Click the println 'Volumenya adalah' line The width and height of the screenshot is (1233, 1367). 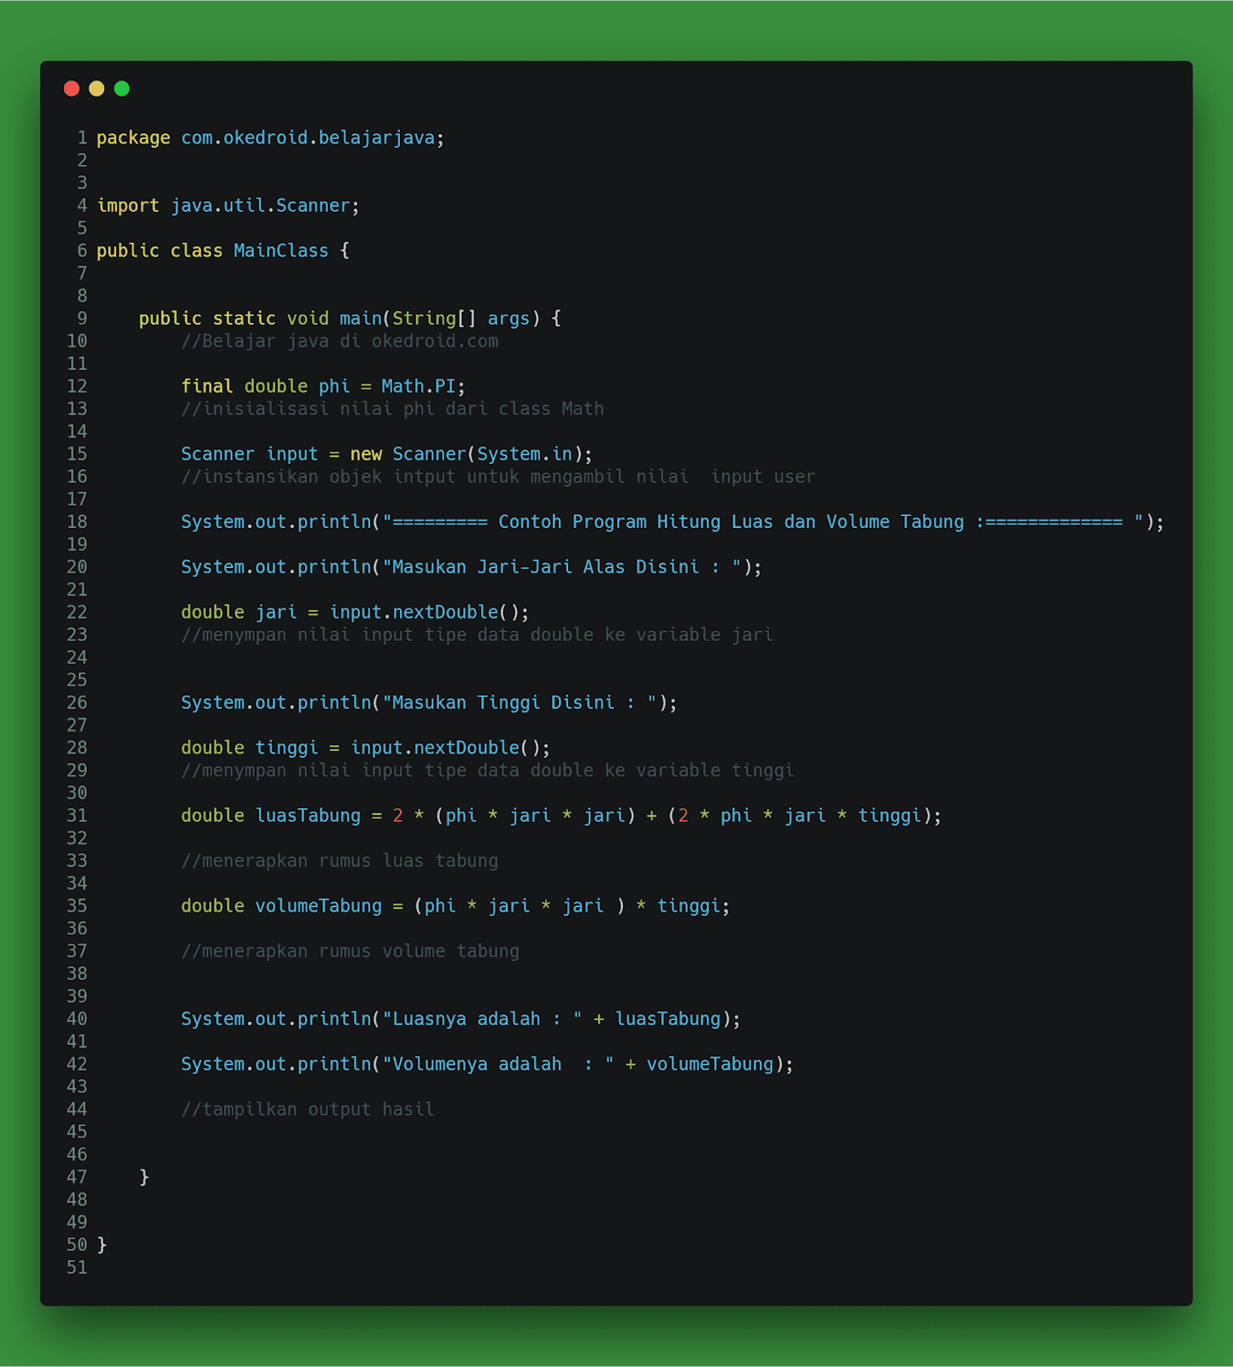click(x=487, y=1065)
